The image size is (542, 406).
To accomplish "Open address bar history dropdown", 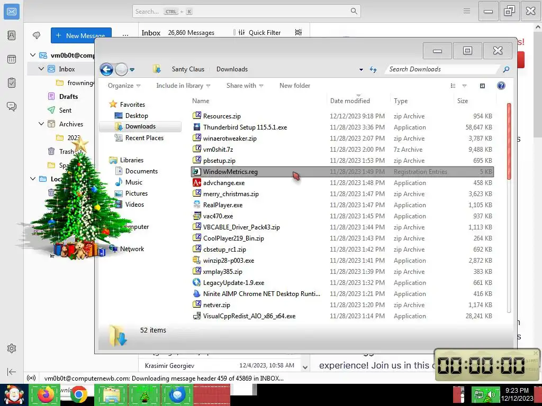I will click(361, 70).
